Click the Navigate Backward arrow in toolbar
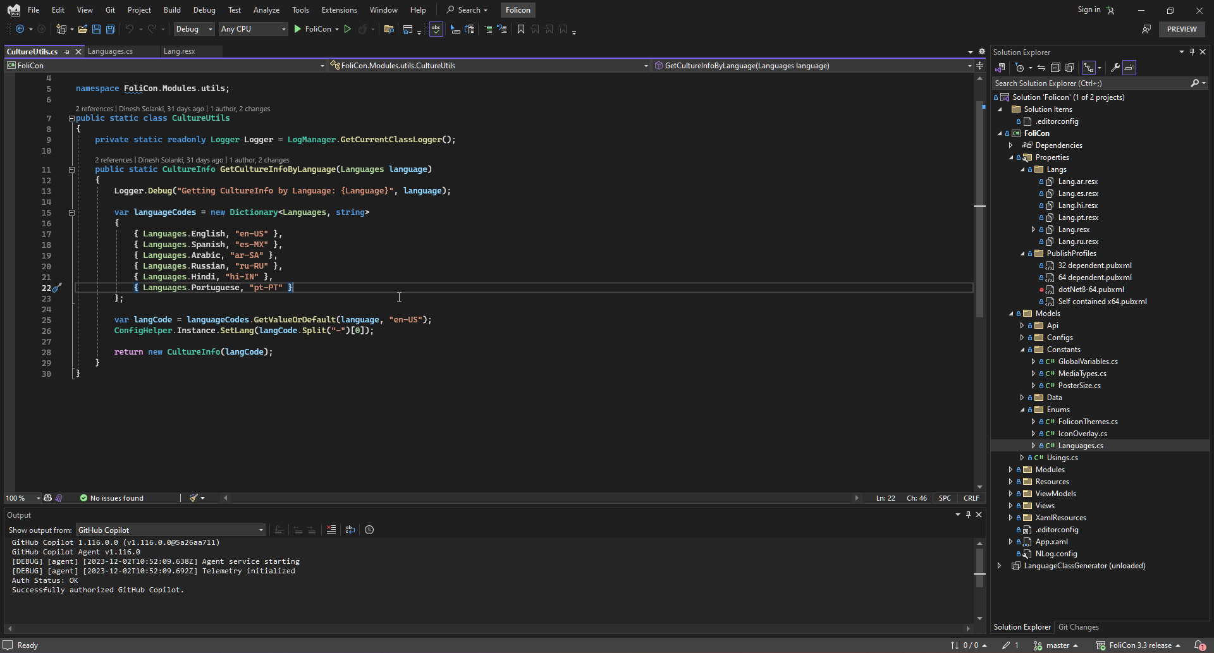1214x653 pixels. (x=20, y=29)
